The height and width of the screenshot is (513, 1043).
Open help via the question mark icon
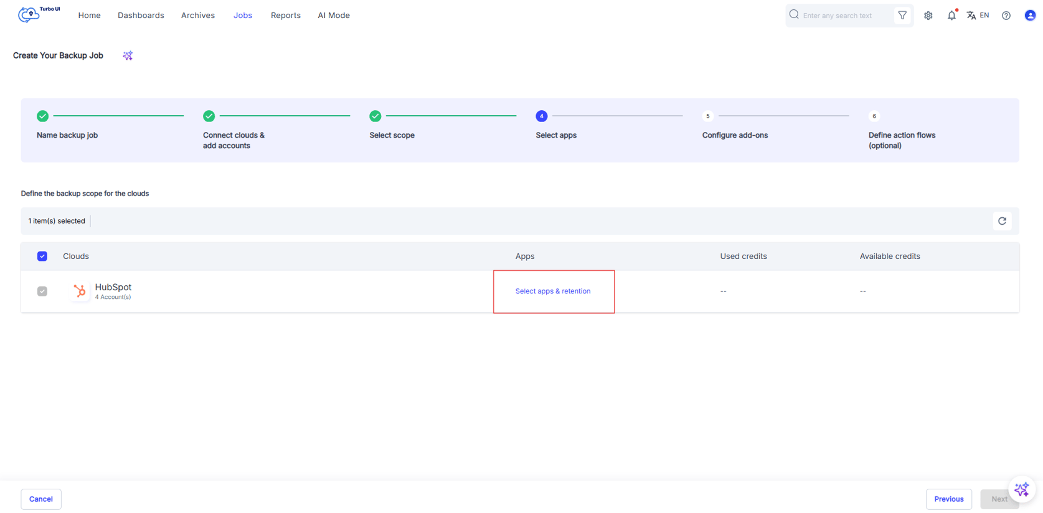point(1006,16)
